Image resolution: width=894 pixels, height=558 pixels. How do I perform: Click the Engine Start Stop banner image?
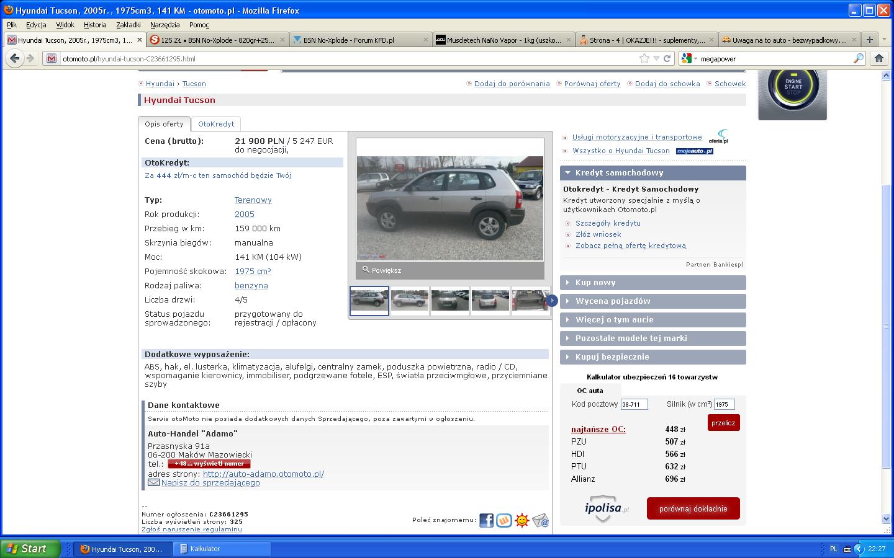click(792, 95)
